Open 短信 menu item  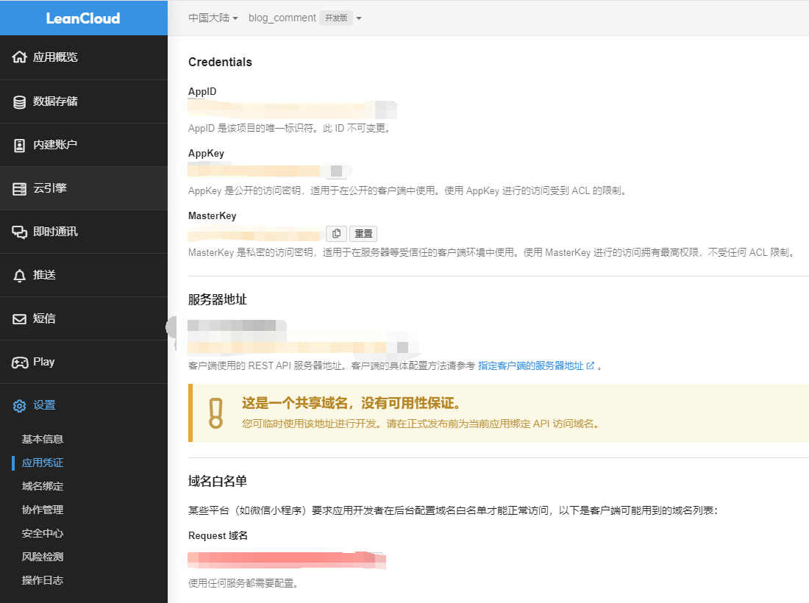84,318
